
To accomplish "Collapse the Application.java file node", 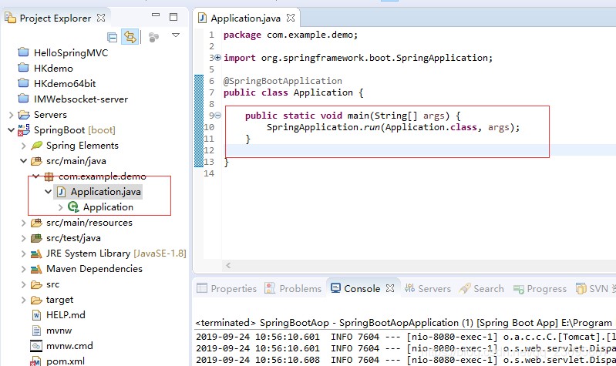I will pos(48,192).
